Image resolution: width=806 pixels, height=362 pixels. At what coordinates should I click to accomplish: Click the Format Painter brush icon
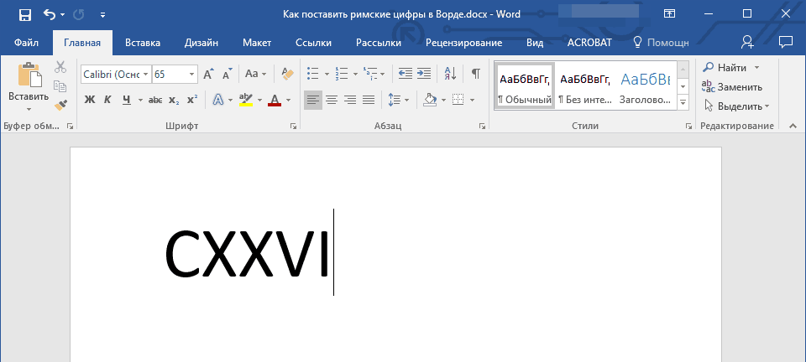pyautogui.click(x=60, y=106)
